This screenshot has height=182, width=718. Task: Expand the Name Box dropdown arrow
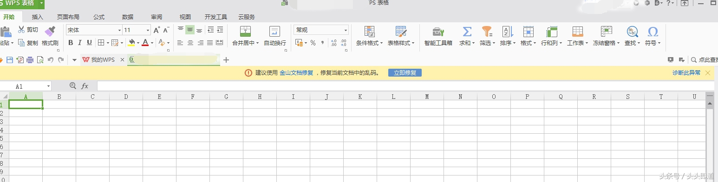pos(48,86)
